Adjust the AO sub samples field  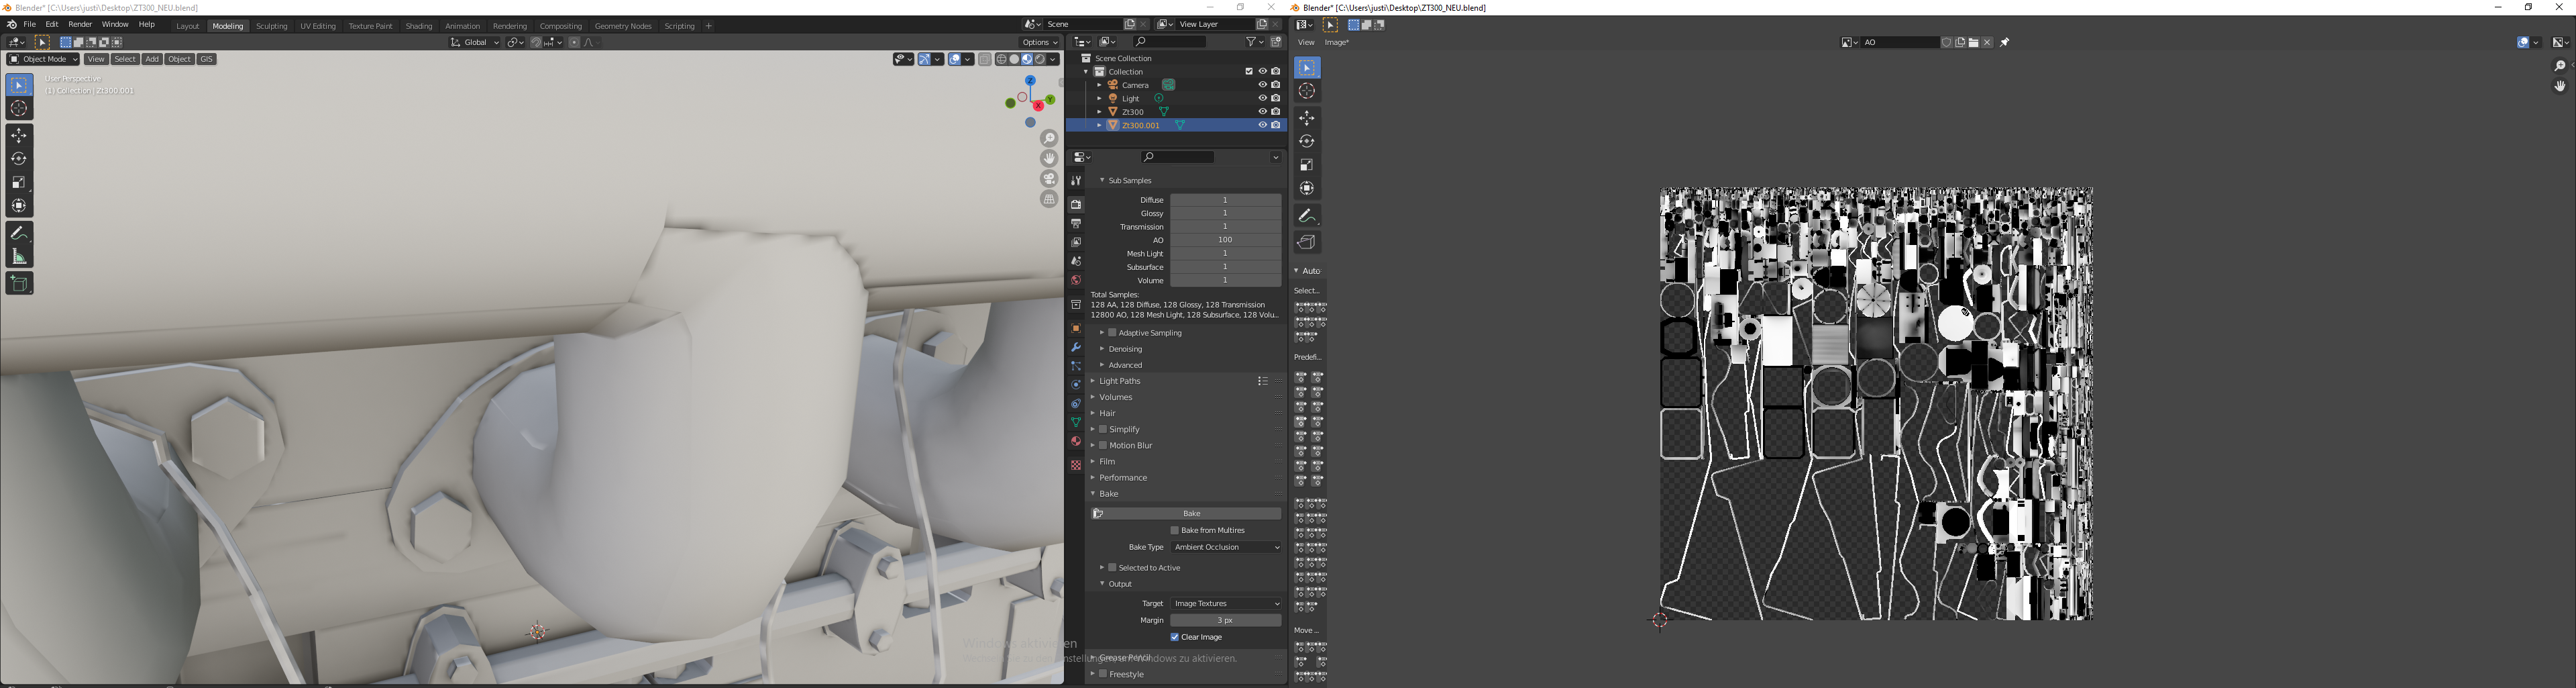(x=1225, y=240)
